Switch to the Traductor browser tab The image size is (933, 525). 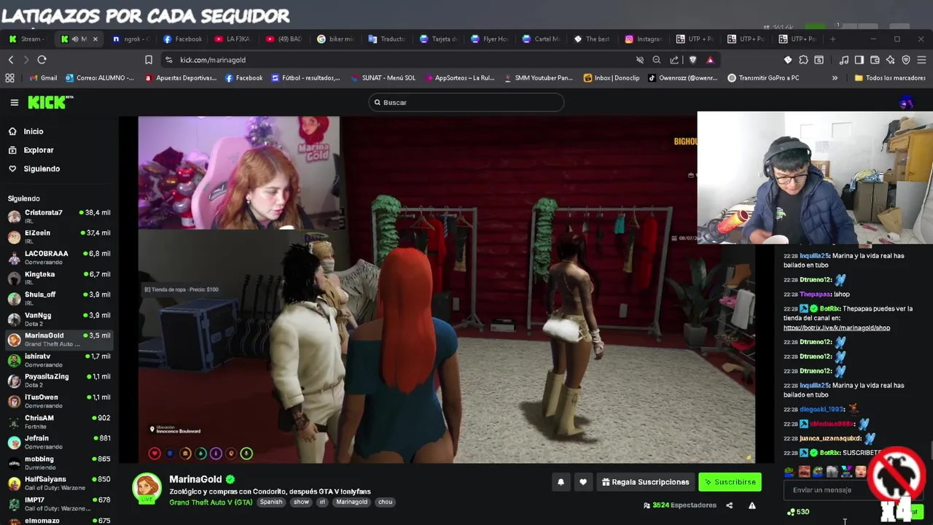[387, 39]
